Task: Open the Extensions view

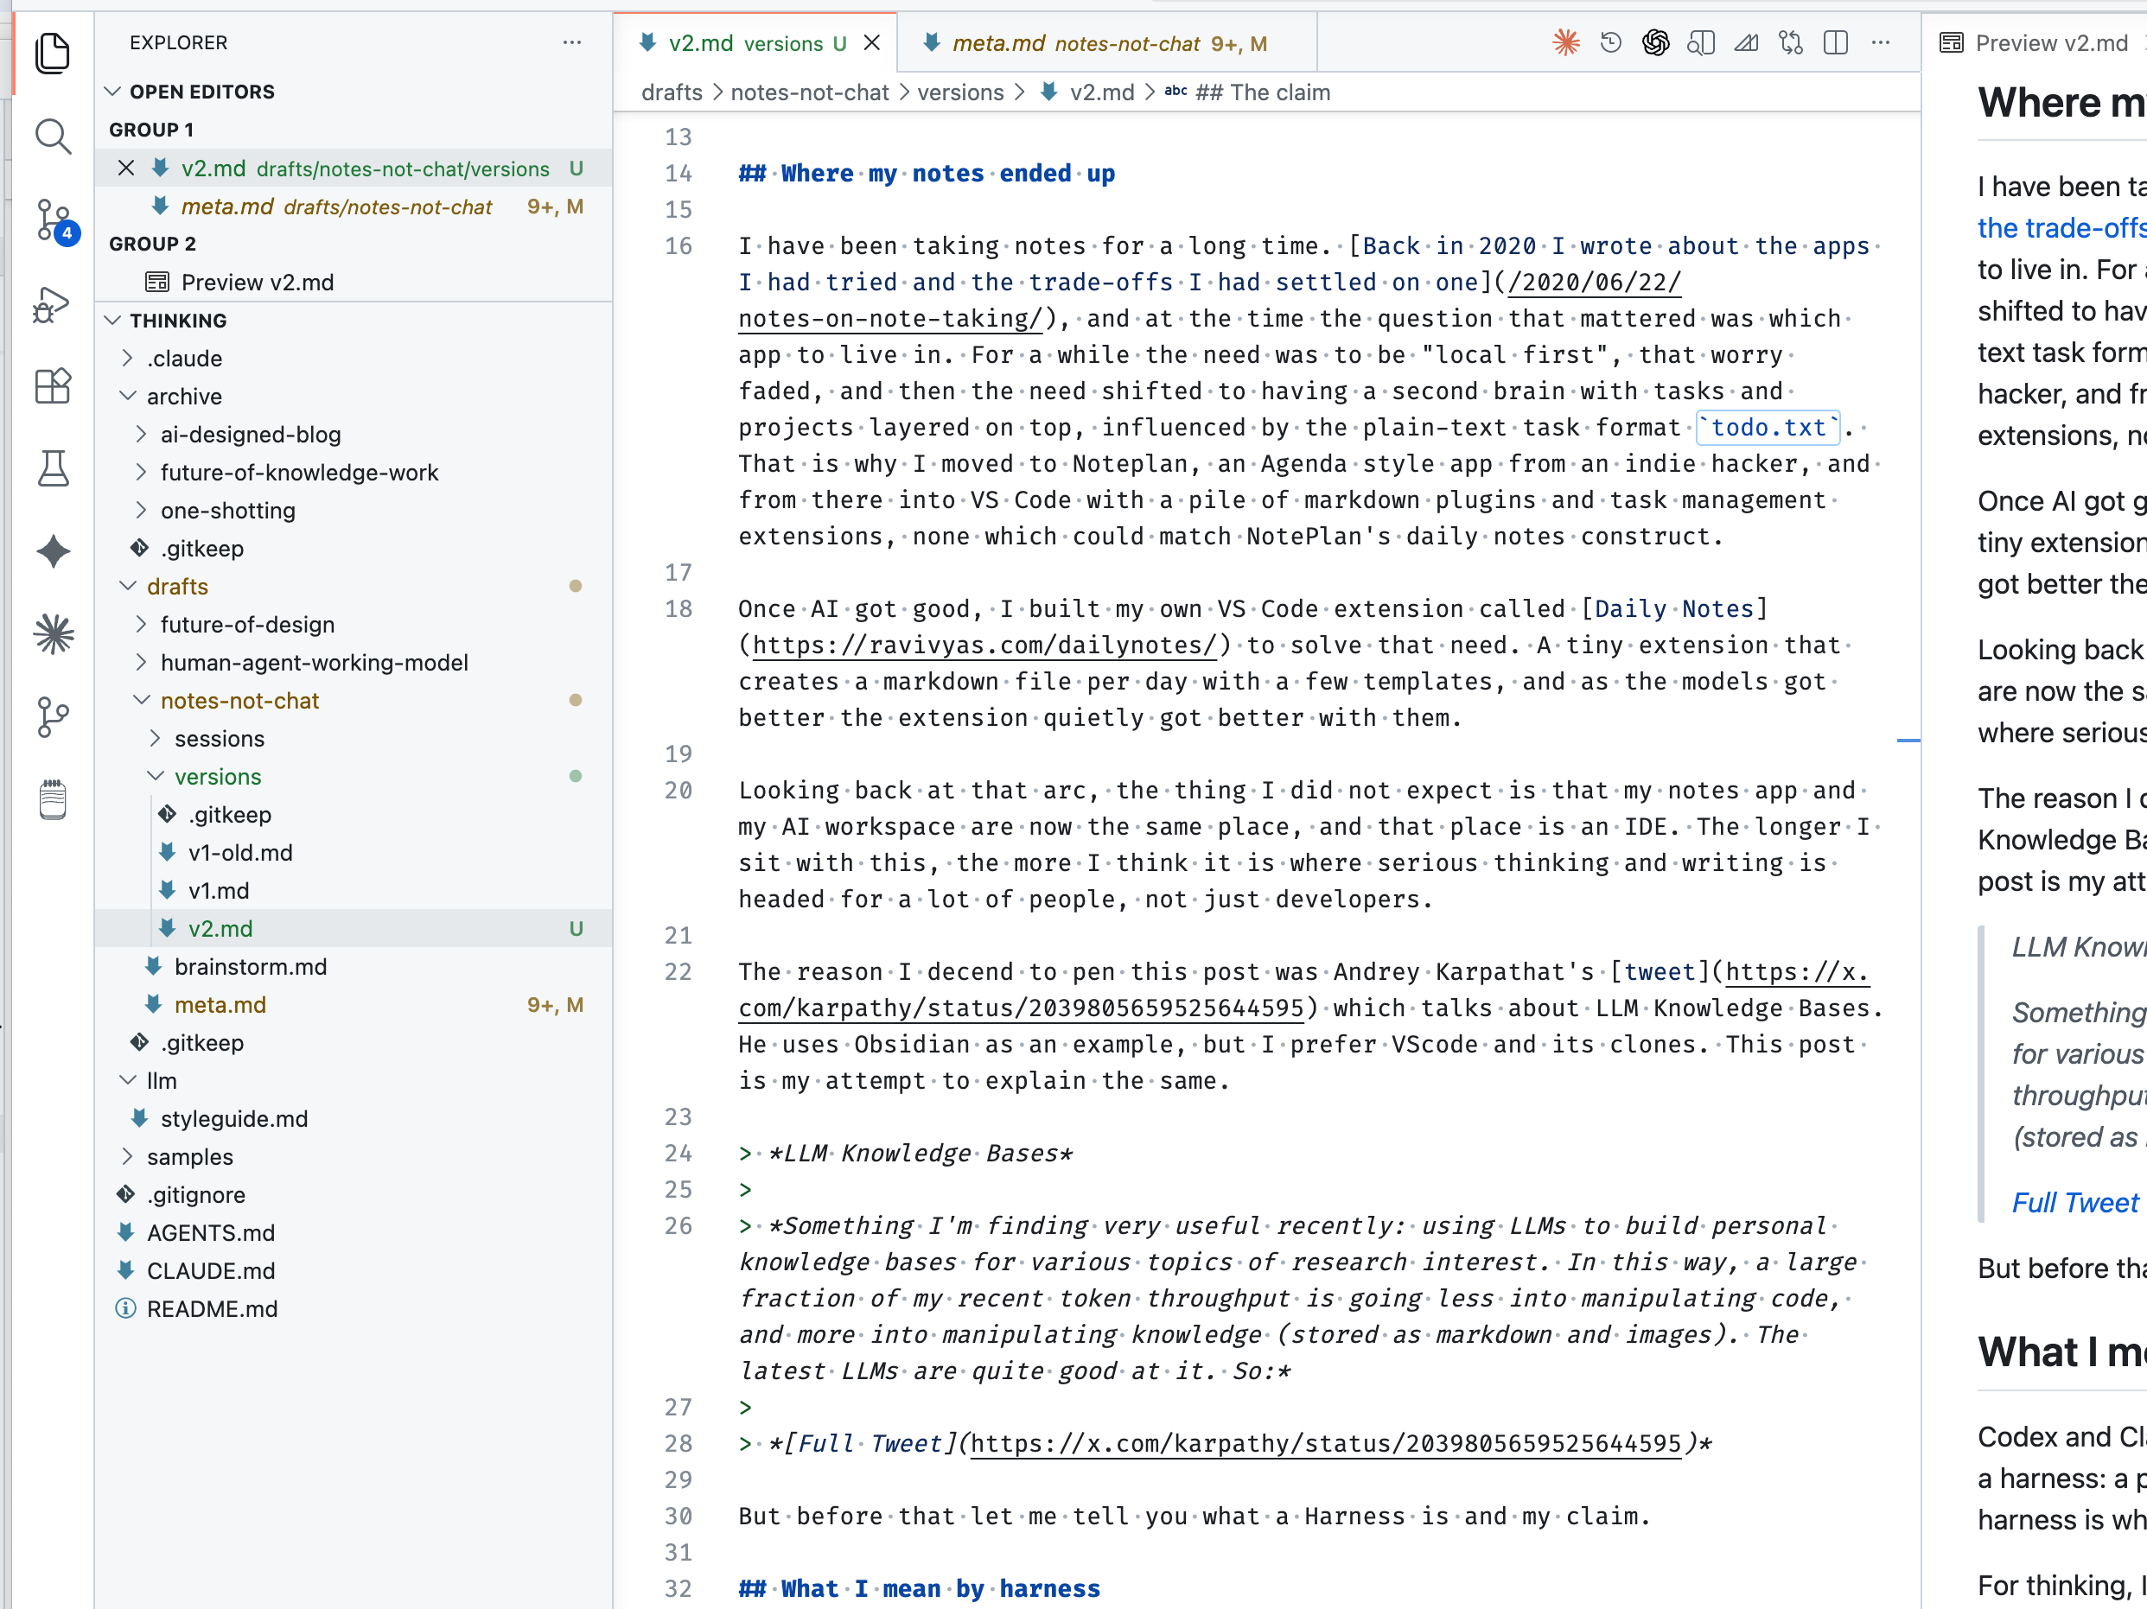Action: tap(53, 386)
